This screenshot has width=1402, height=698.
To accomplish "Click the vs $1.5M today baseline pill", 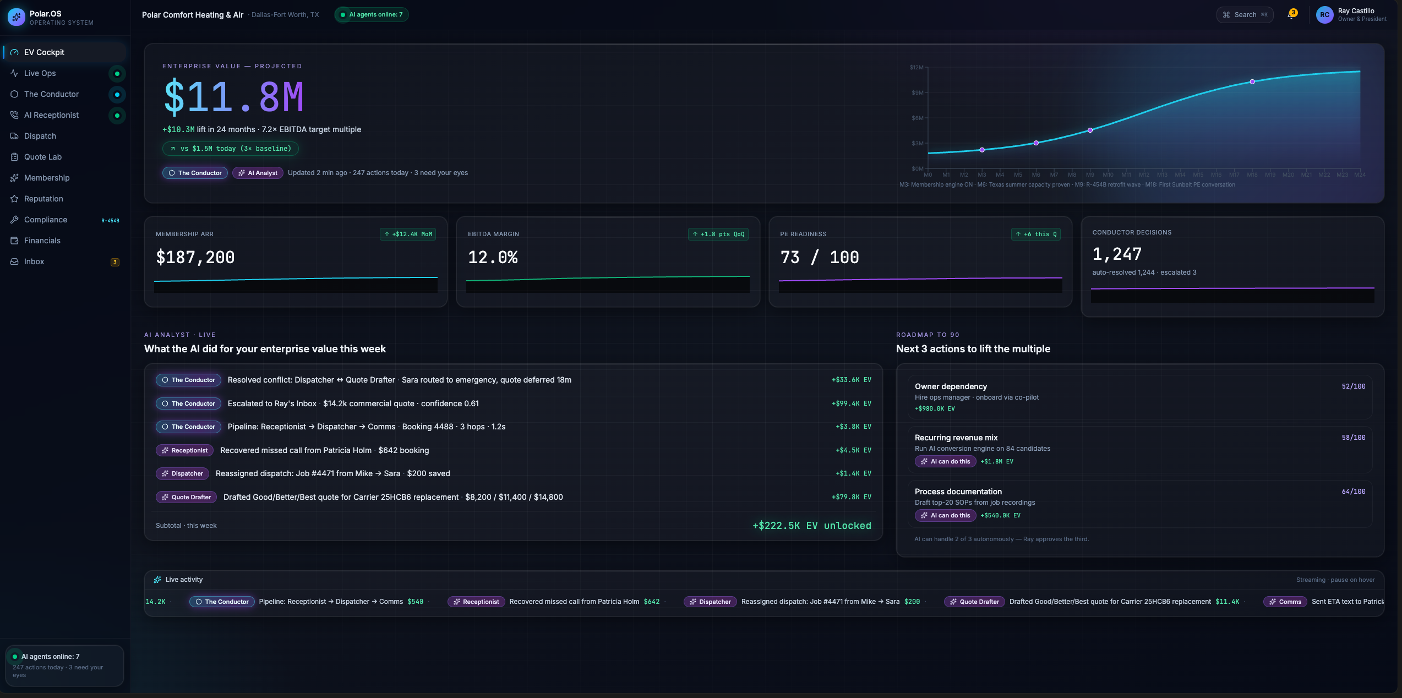I will click(231, 149).
